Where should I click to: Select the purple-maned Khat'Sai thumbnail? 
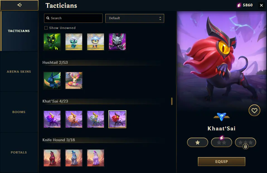(52, 119)
